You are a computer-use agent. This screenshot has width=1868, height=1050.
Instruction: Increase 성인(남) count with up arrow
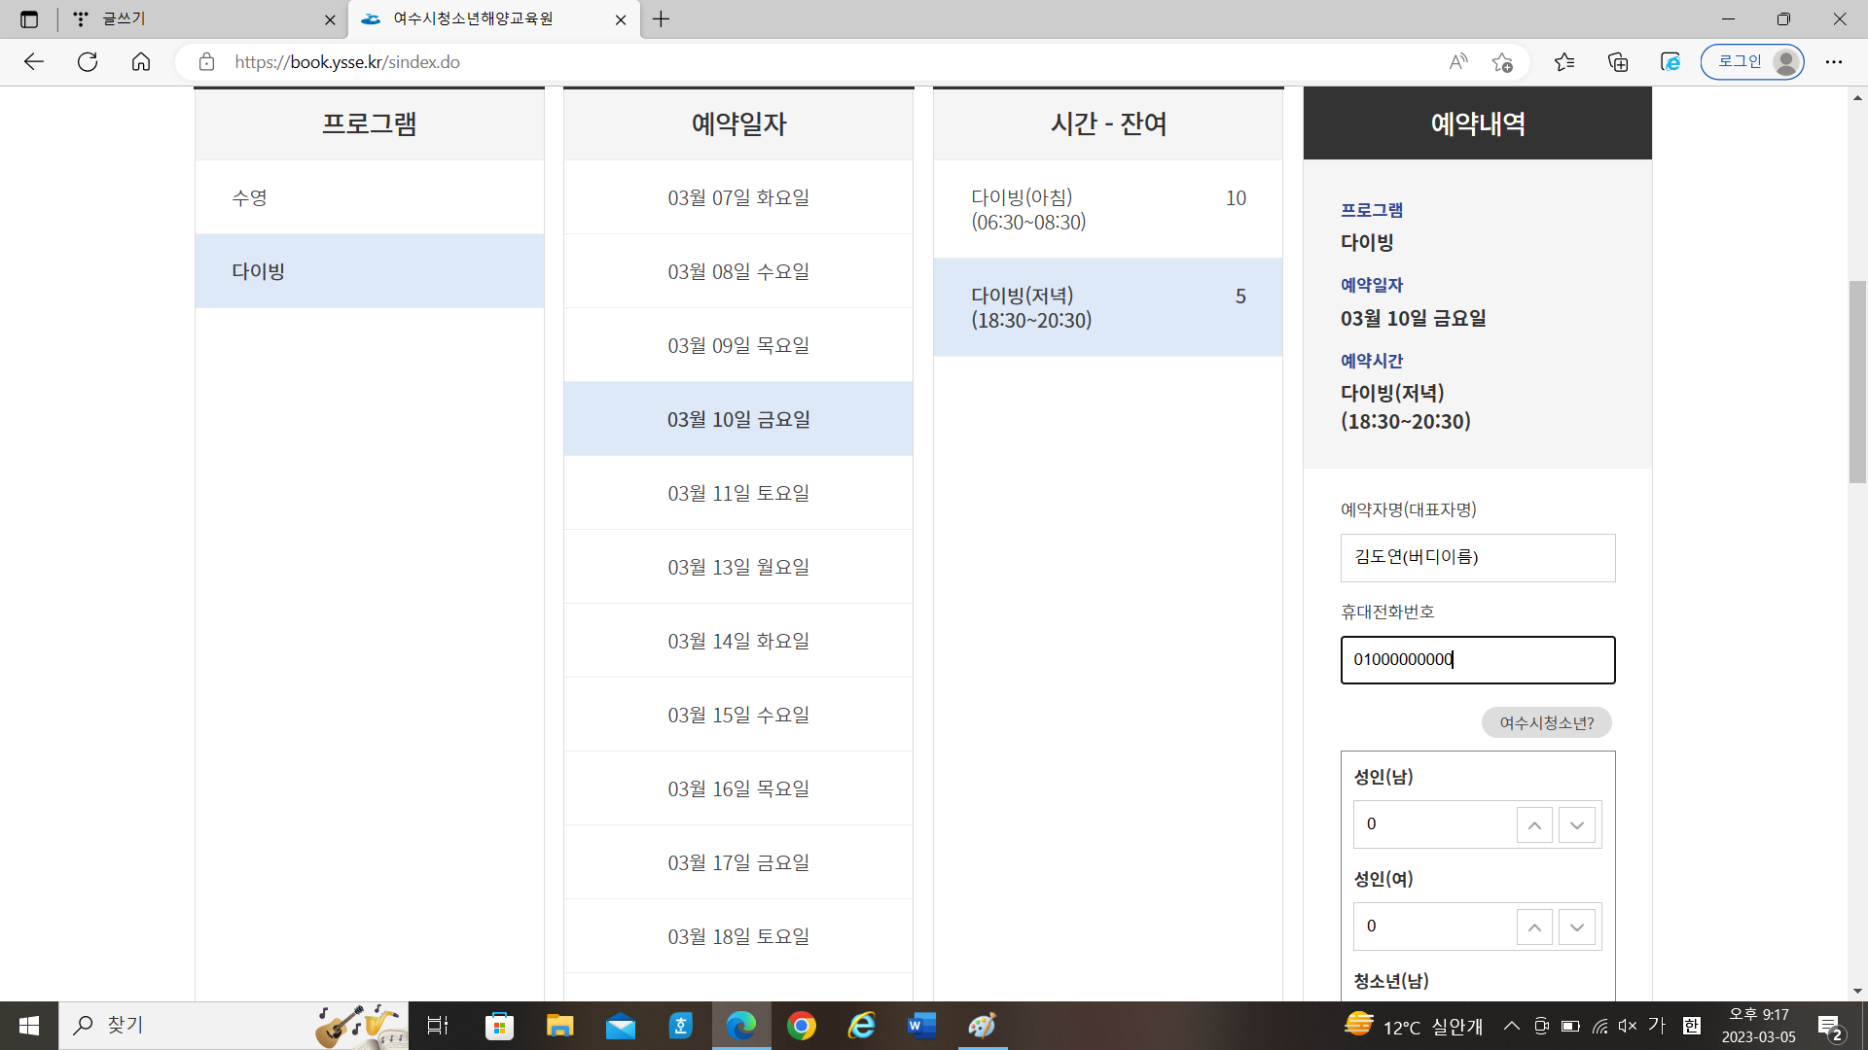pyautogui.click(x=1534, y=825)
